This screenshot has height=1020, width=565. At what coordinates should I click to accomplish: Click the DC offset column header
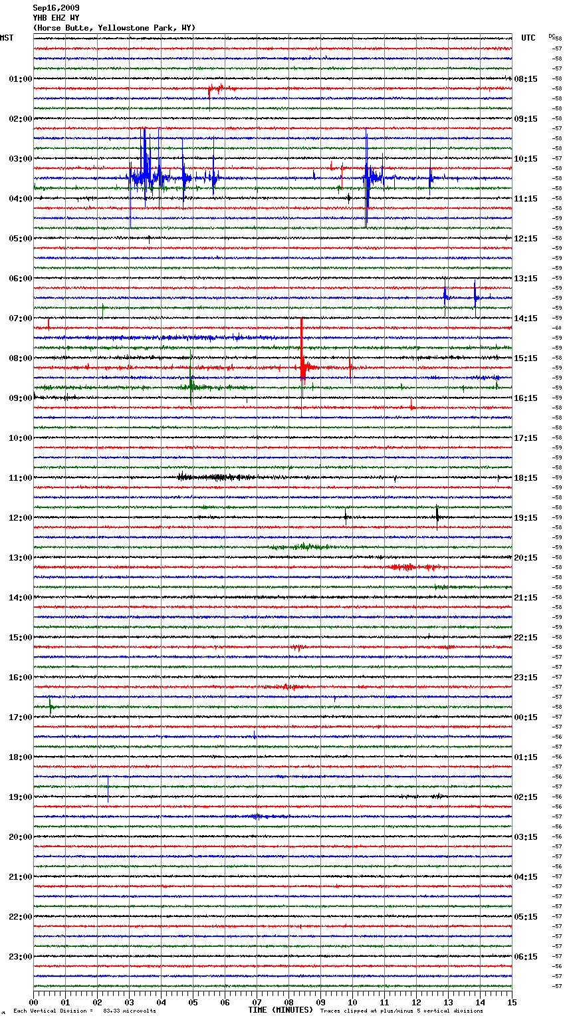[552, 36]
